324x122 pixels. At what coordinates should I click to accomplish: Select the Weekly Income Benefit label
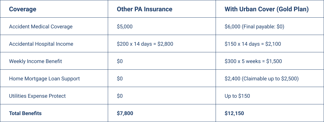tap(36, 61)
